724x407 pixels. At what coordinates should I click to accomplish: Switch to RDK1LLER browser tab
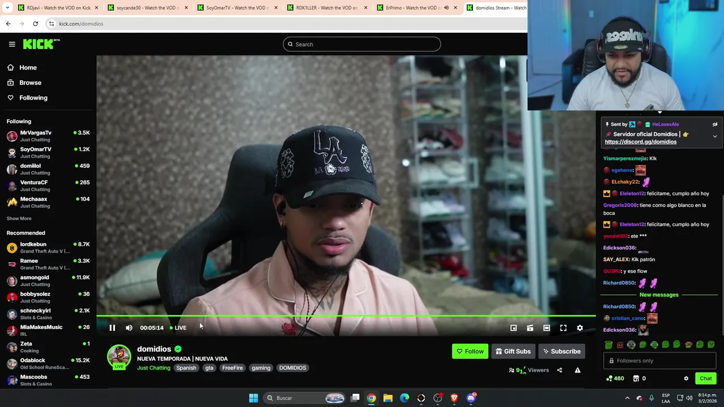point(327,8)
